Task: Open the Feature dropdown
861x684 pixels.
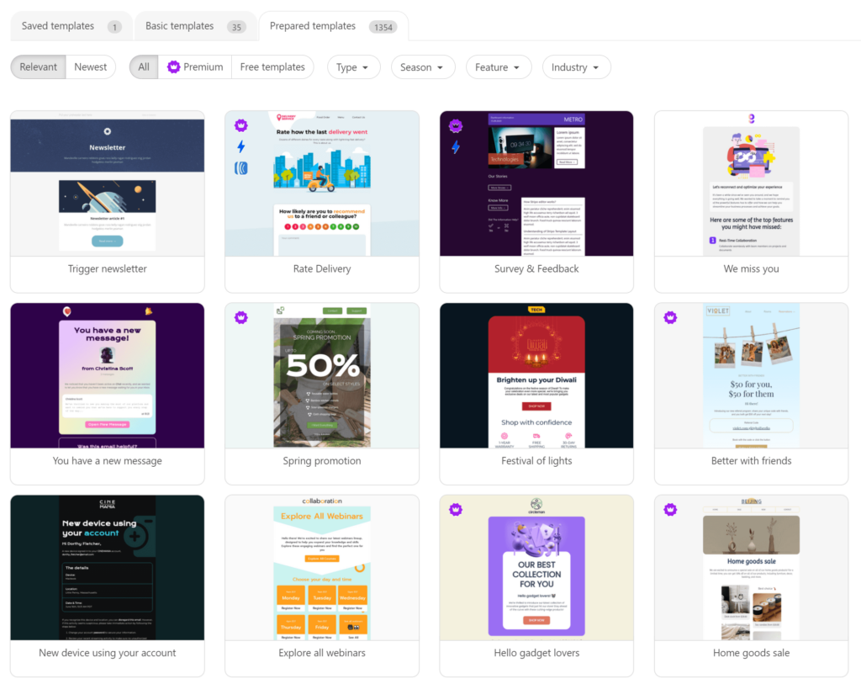Action: (x=498, y=66)
